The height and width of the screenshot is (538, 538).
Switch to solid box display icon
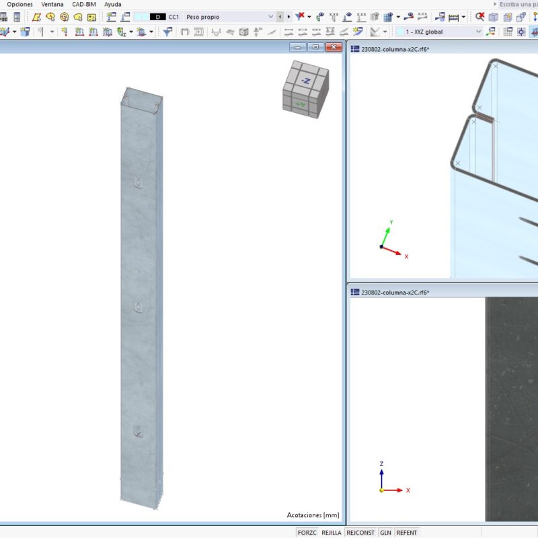494,17
